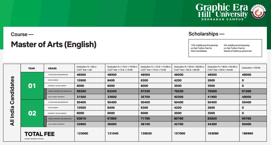271x145 pixels.
Task: Select the 5% Wards of Defence scholarship note
Action: [x=238, y=48]
